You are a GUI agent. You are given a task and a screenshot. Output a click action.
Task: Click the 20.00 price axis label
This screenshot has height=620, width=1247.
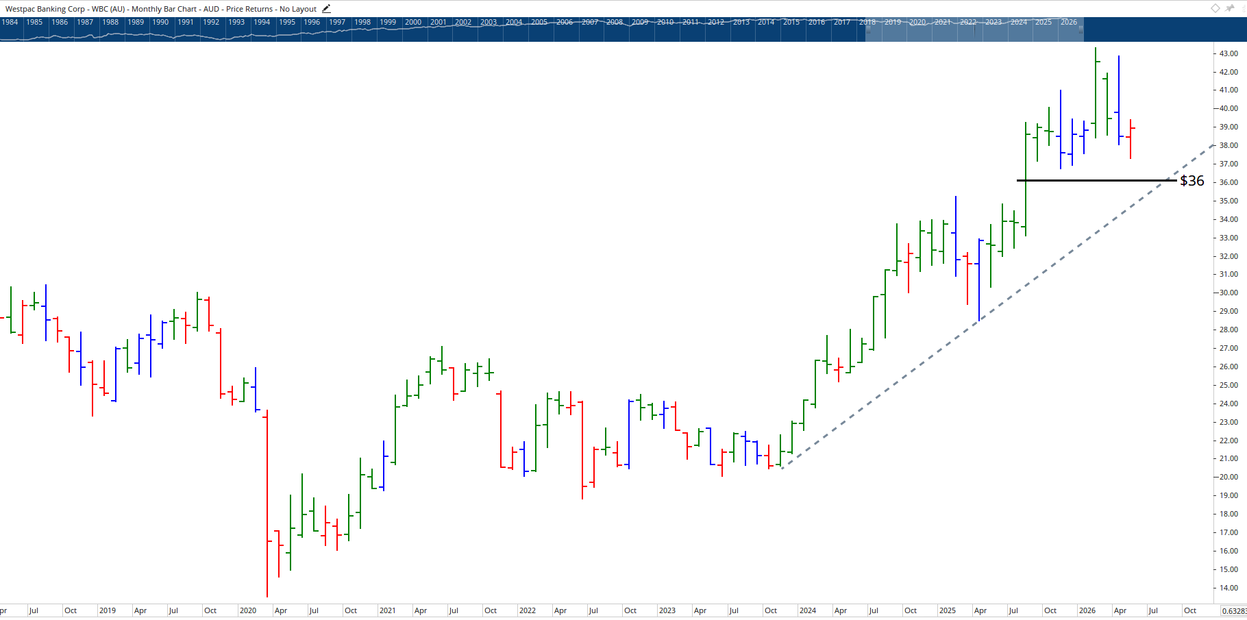pos(1229,477)
